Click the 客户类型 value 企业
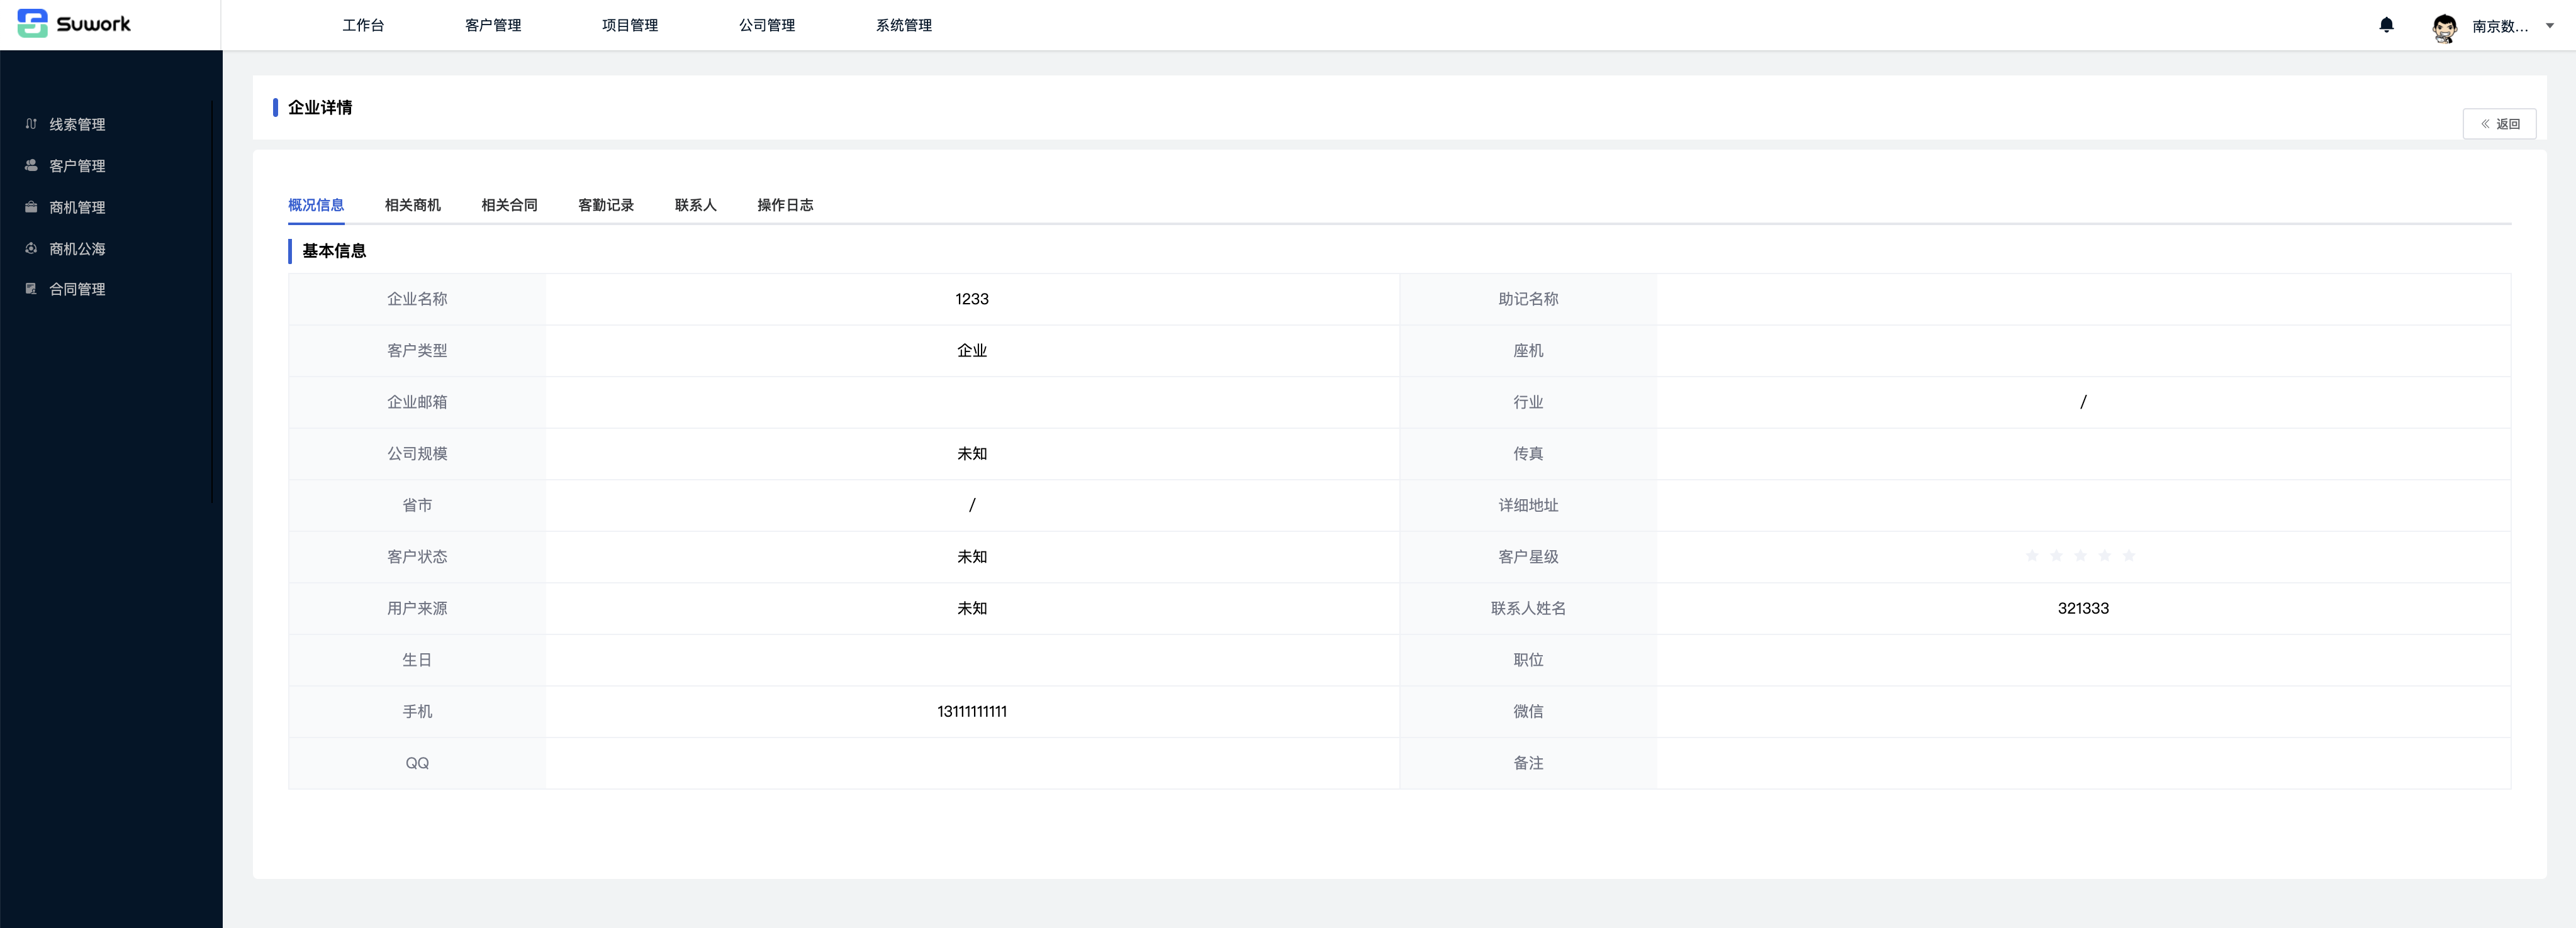The height and width of the screenshot is (928, 2576). 972,351
